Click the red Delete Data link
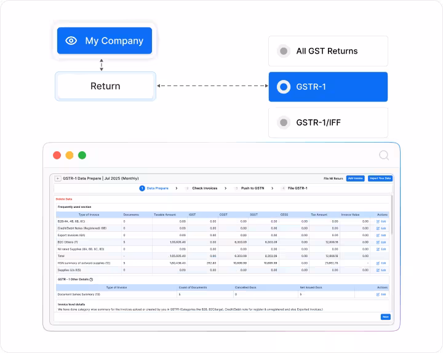This screenshot has height=353, width=443. coord(64,199)
